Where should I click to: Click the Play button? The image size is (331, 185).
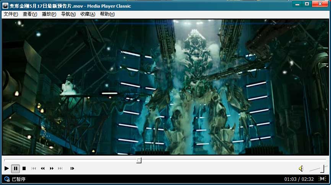[x=6, y=168]
